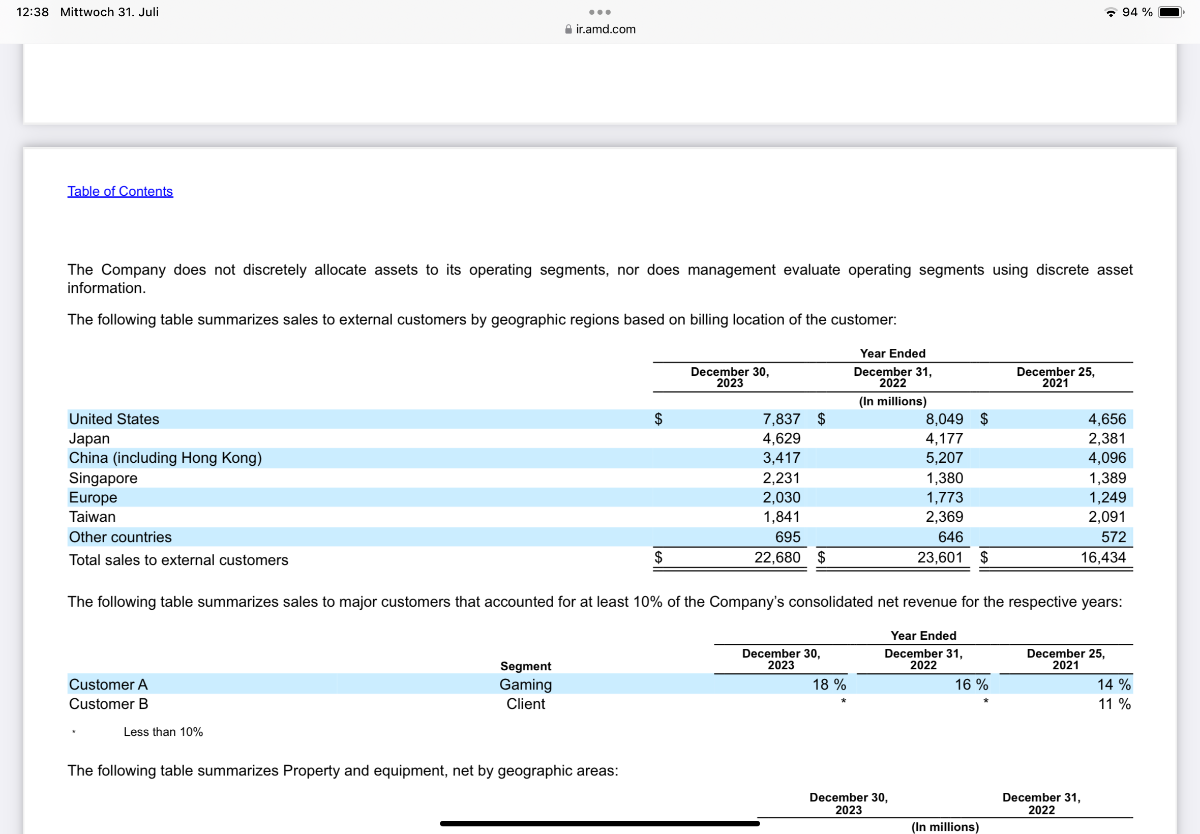The image size is (1200, 834).
Task: Click the Segment column header
Action: coord(526,666)
